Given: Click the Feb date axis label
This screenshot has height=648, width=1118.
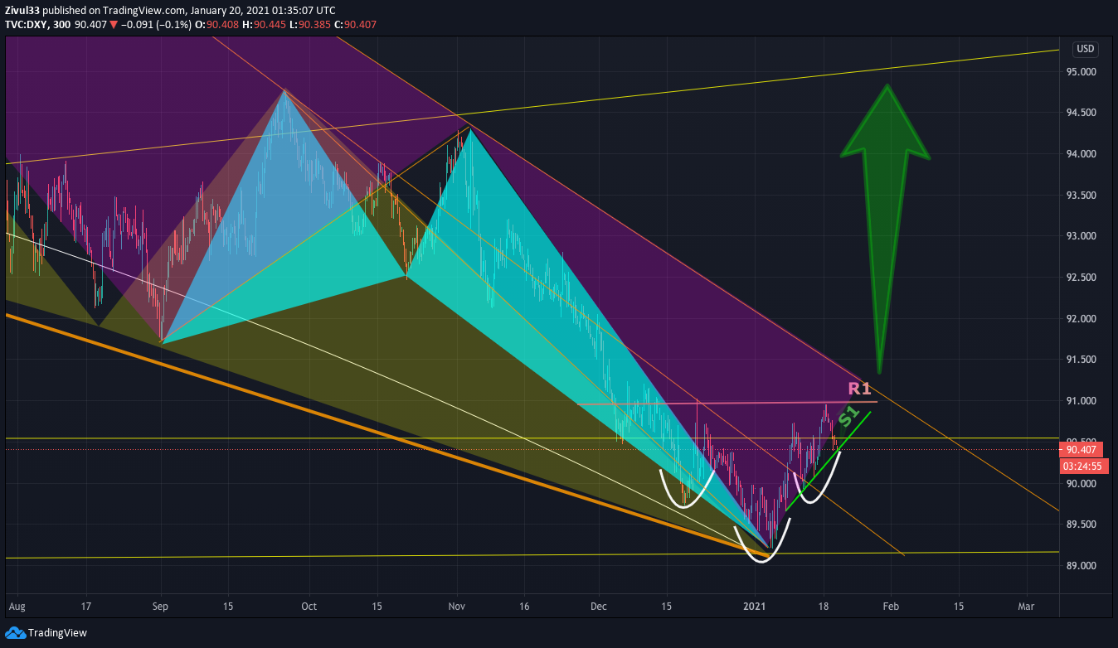Looking at the screenshot, I should [891, 607].
